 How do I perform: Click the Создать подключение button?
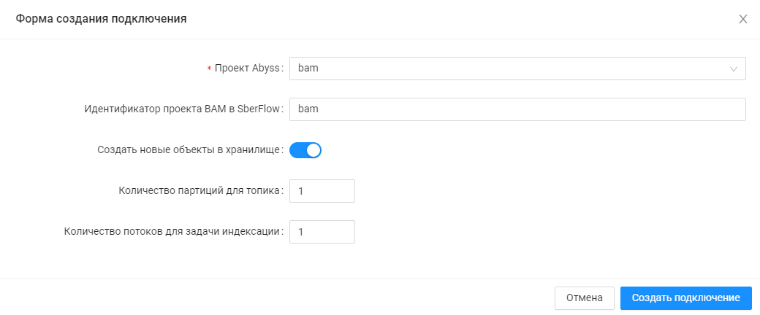pyautogui.click(x=685, y=297)
